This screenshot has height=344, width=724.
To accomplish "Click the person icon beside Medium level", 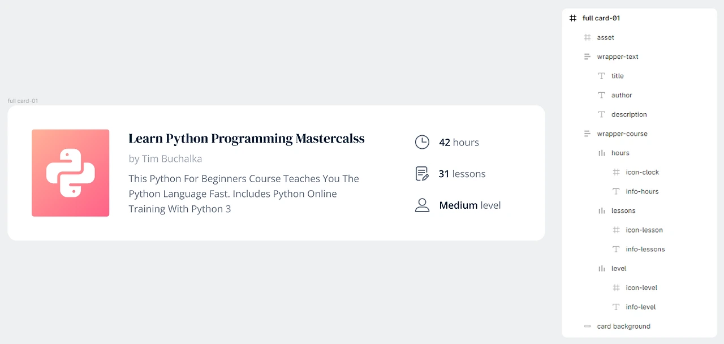I will point(422,205).
